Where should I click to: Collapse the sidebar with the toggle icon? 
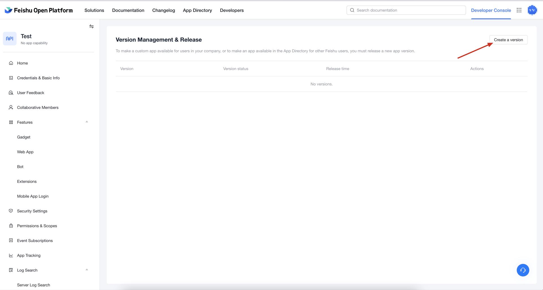pyautogui.click(x=91, y=26)
